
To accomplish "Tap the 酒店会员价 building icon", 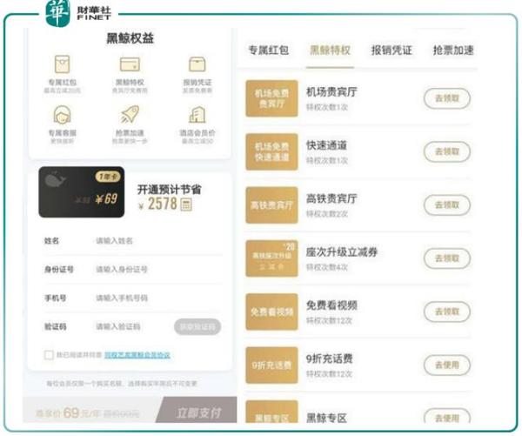I will [x=197, y=115].
